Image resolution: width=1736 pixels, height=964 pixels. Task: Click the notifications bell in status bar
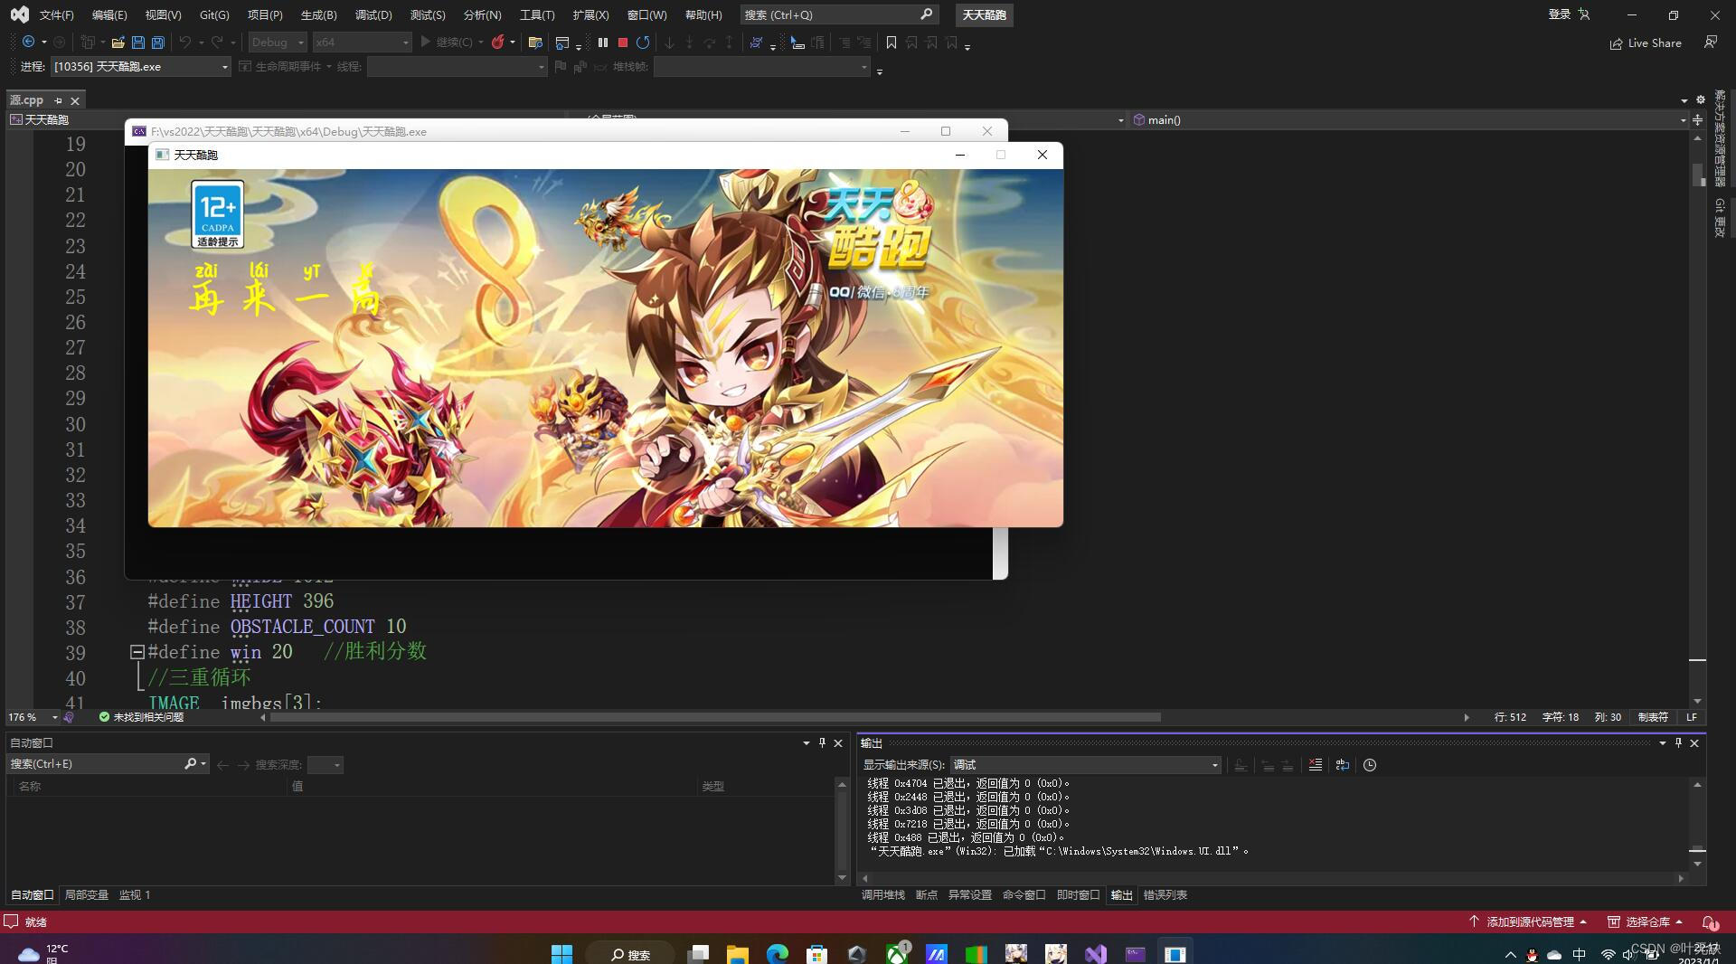click(x=1710, y=922)
